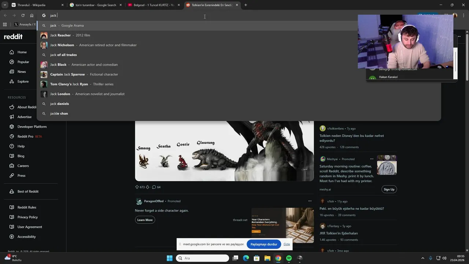
Task: Pick the Captain Jack Sparrow suggestion
Action: (x=239, y=74)
